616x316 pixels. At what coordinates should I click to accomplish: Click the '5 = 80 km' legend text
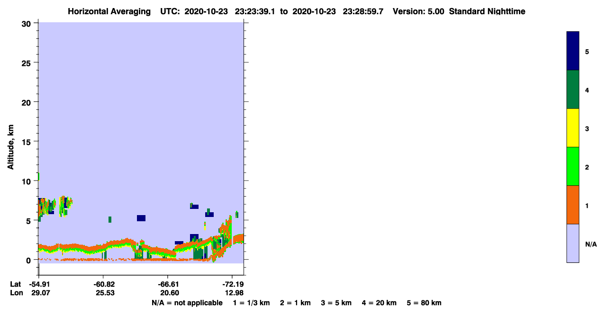424,303
